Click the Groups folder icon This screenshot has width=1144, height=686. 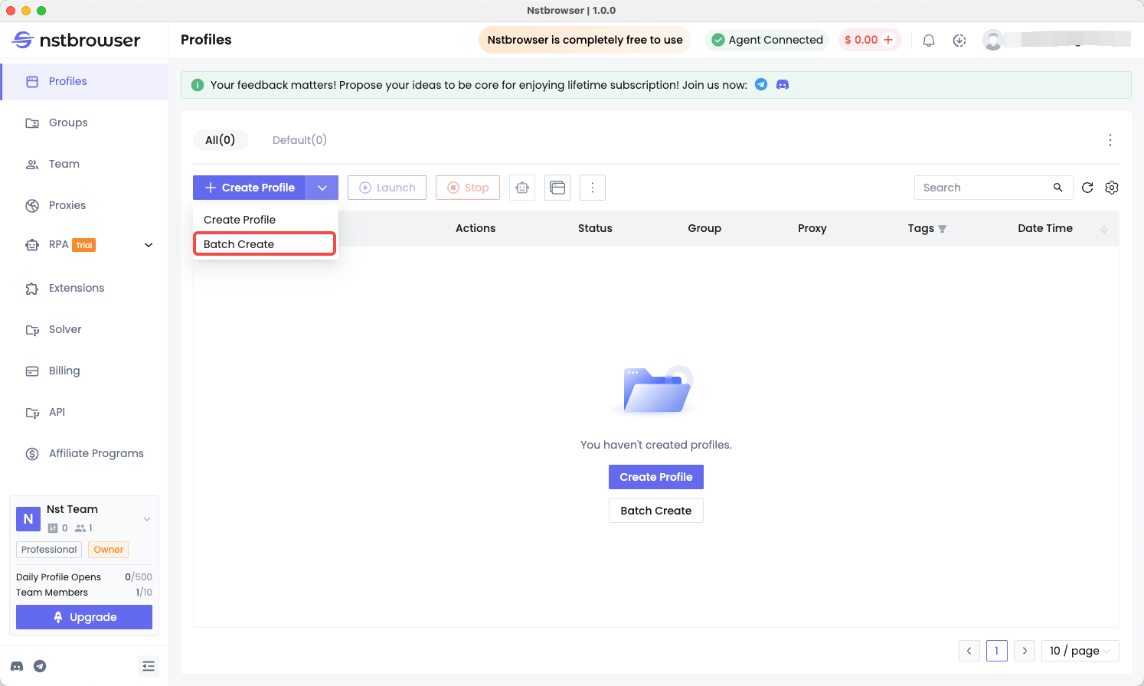point(32,122)
